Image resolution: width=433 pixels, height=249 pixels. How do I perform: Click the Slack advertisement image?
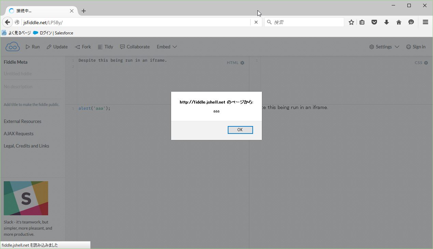(x=26, y=198)
